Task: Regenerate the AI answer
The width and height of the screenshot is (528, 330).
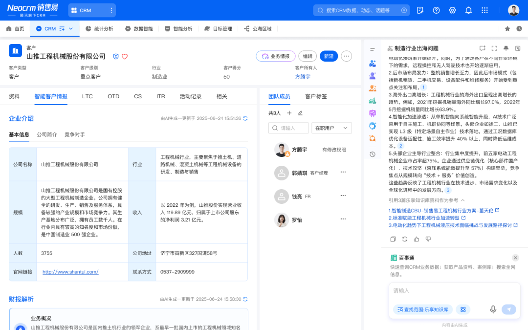Action: [x=405, y=239]
